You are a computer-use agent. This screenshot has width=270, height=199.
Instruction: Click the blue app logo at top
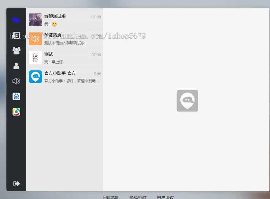click(x=16, y=20)
